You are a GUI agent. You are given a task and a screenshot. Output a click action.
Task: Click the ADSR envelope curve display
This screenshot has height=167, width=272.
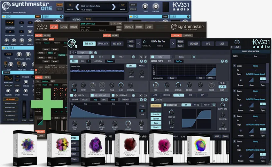[103, 110]
